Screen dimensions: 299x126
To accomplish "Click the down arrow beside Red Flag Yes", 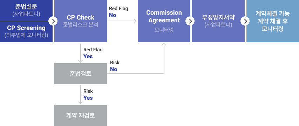I will pos(81,53).
